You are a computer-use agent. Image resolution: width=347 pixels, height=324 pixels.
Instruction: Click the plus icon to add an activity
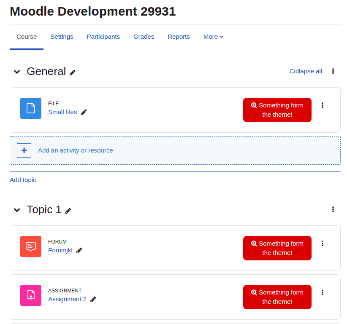(24, 150)
